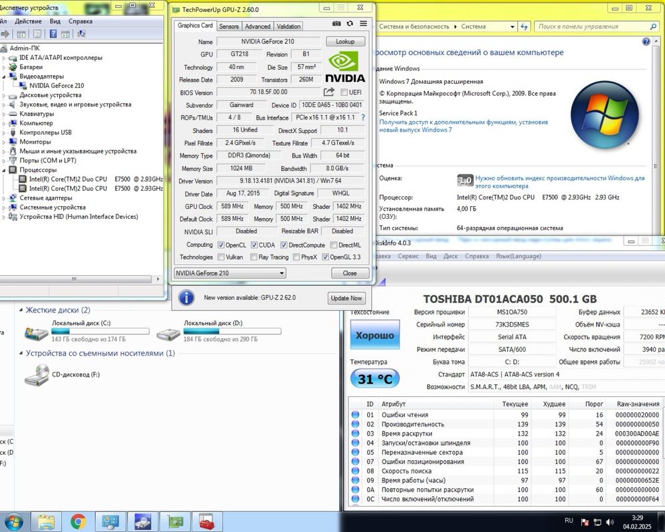Switch to Control Panel taskbar icon
Screen dimensions: 665x532
tap(110, 522)
